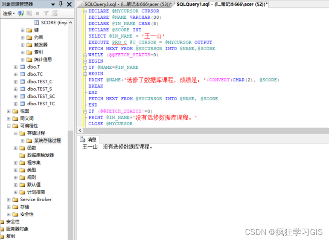Screen dimensions: 329x240
Task: Expand the 约束 folder
Action: coord(23,38)
